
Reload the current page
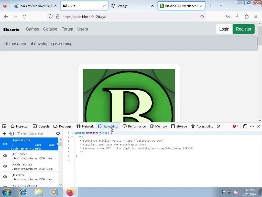(x=25, y=17)
